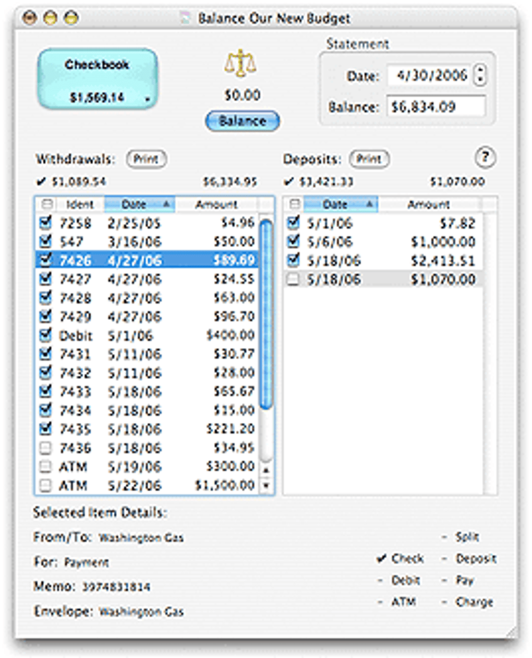Uncheck the $2,413.51 deposit checkbox
The width and height of the screenshot is (532, 658).
point(294,261)
